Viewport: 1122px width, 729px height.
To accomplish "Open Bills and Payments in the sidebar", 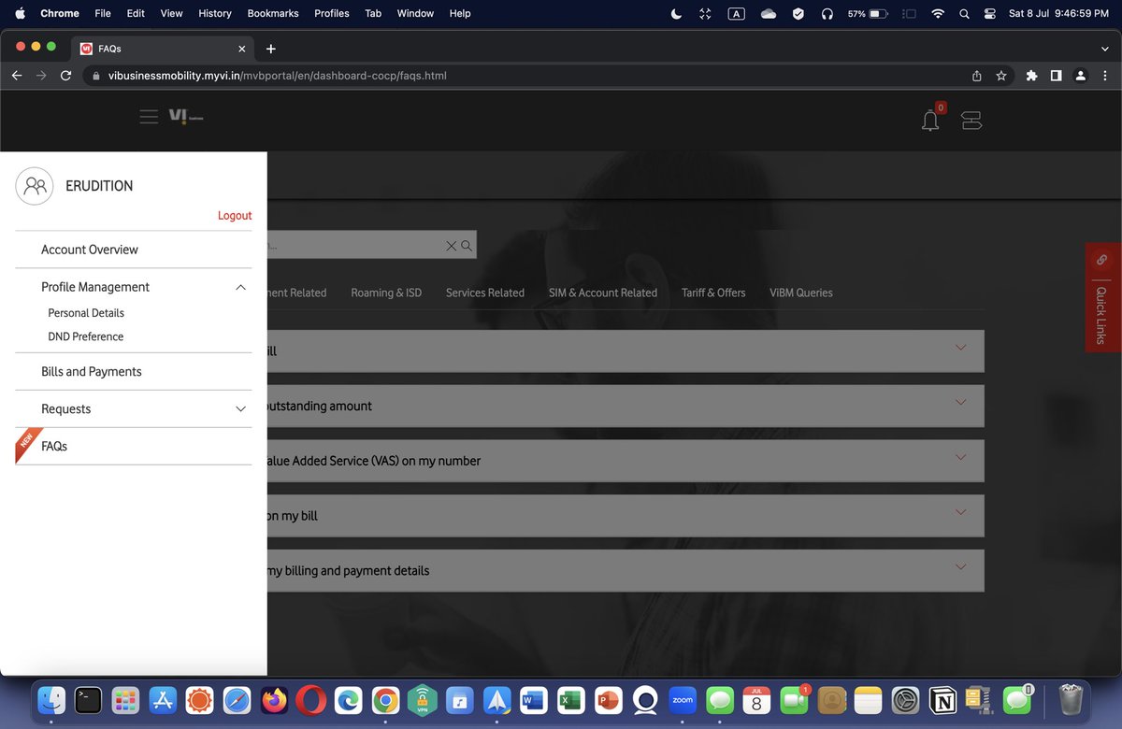I will (92, 371).
